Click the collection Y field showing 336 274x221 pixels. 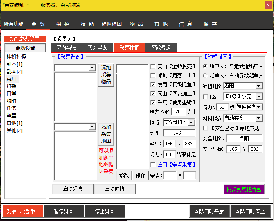189,144
